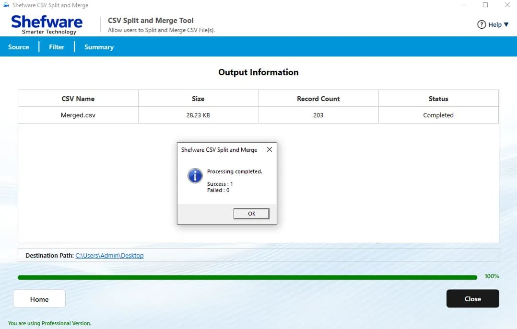Screen dimensions: 517x329
Task: Click the Size column header
Action: click(x=198, y=99)
